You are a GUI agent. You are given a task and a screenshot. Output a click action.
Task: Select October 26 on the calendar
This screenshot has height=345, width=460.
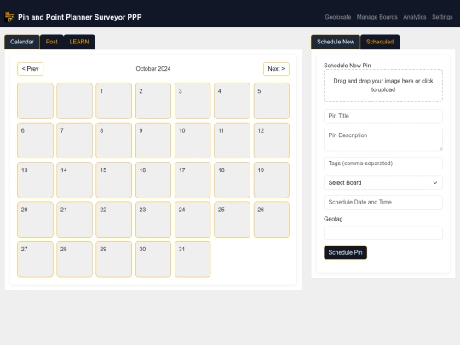[x=272, y=220]
